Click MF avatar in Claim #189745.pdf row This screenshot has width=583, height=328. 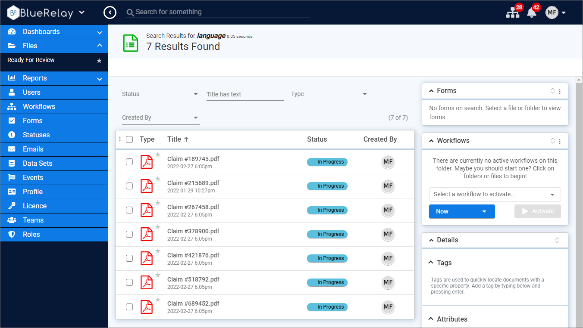tap(388, 162)
